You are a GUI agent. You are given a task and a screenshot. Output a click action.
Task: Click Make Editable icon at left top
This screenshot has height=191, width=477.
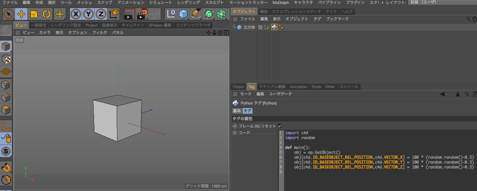6,31
